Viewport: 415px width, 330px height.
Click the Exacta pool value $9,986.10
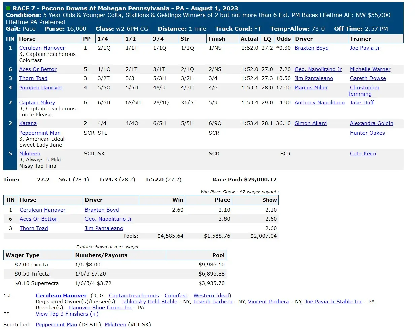(x=212, y=265)
